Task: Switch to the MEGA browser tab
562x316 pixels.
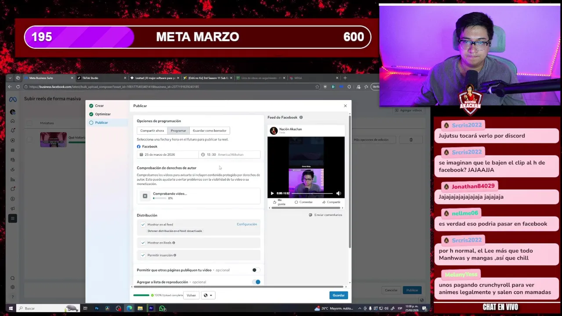Action: point(314,78)
